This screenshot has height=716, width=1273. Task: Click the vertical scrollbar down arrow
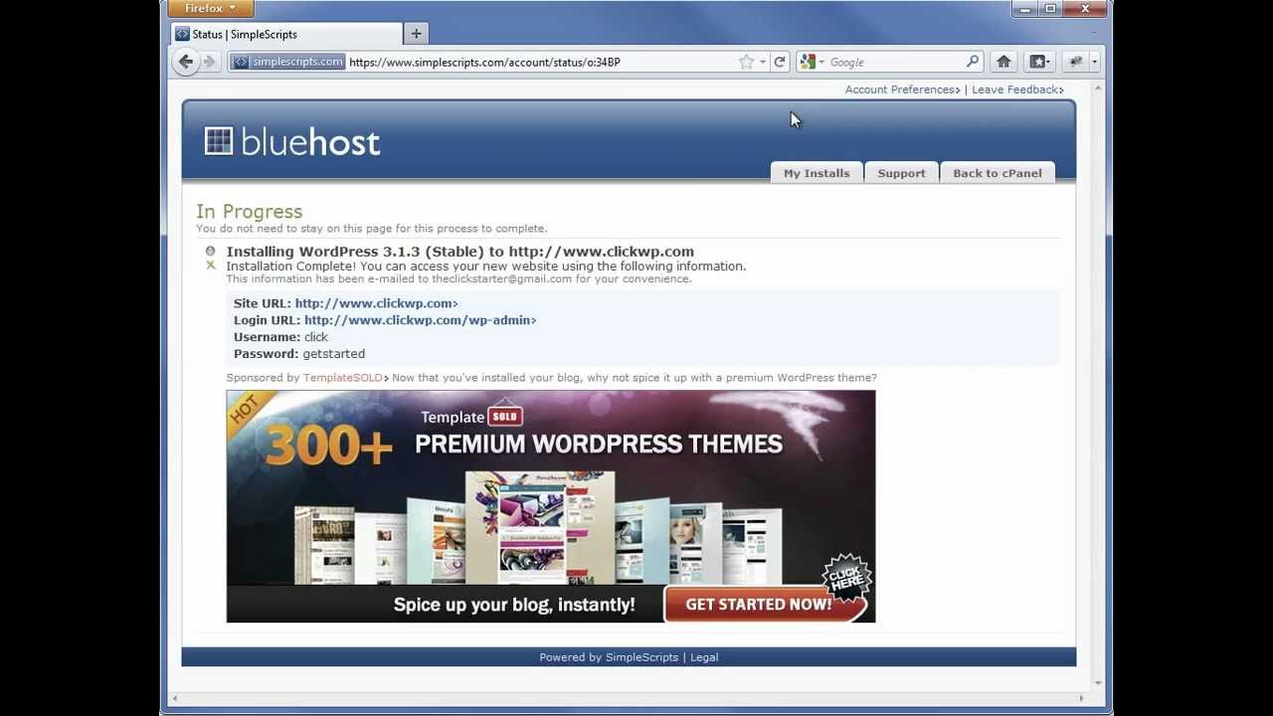click(1098, 682)
